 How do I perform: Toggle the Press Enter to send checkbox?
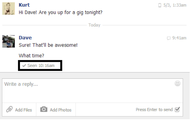point(177,109)
